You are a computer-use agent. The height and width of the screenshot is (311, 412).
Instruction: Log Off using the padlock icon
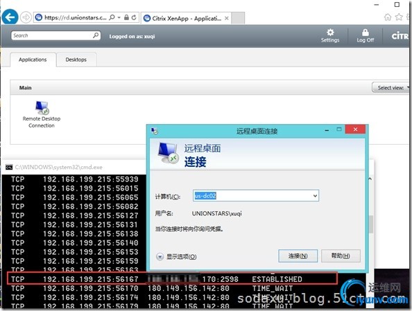tap(366, 36)
